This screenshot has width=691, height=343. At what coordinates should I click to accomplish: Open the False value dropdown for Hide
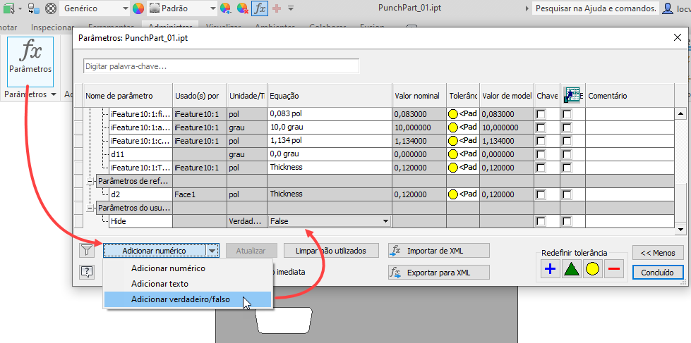click(x=385, y=221)
